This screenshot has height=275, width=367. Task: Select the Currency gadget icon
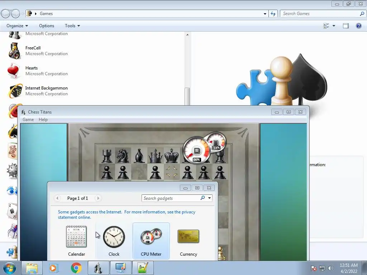click(x=189, y=236)
